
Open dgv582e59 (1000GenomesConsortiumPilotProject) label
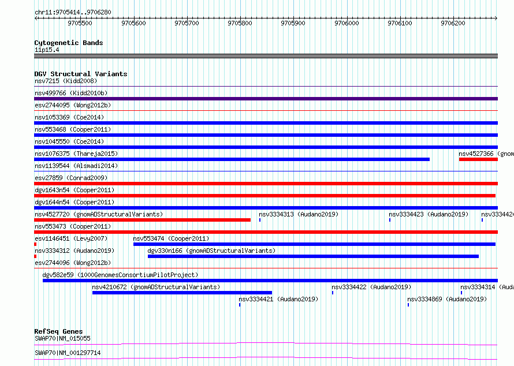pyautogui.click(x=120, y=275)
